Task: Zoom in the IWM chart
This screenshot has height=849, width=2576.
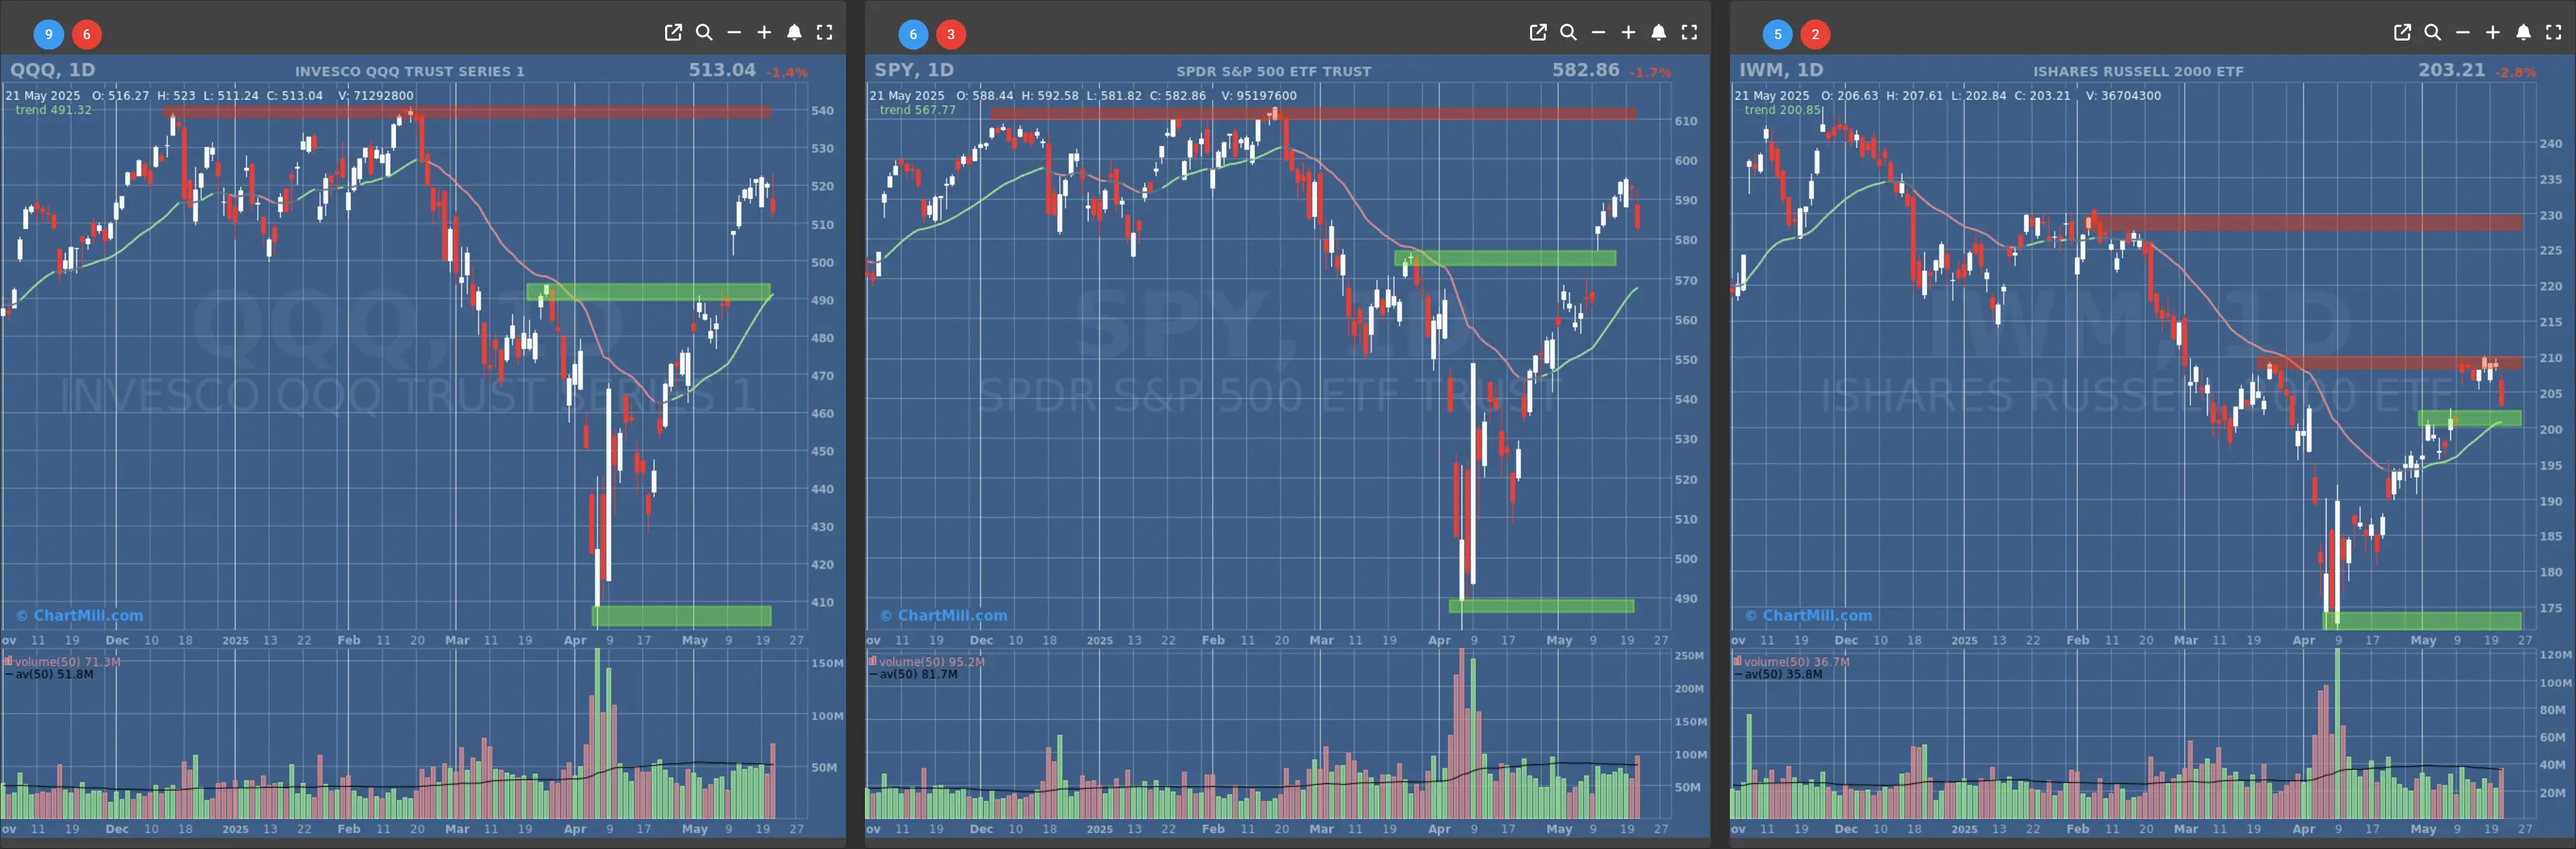Action: (2493, 33)
